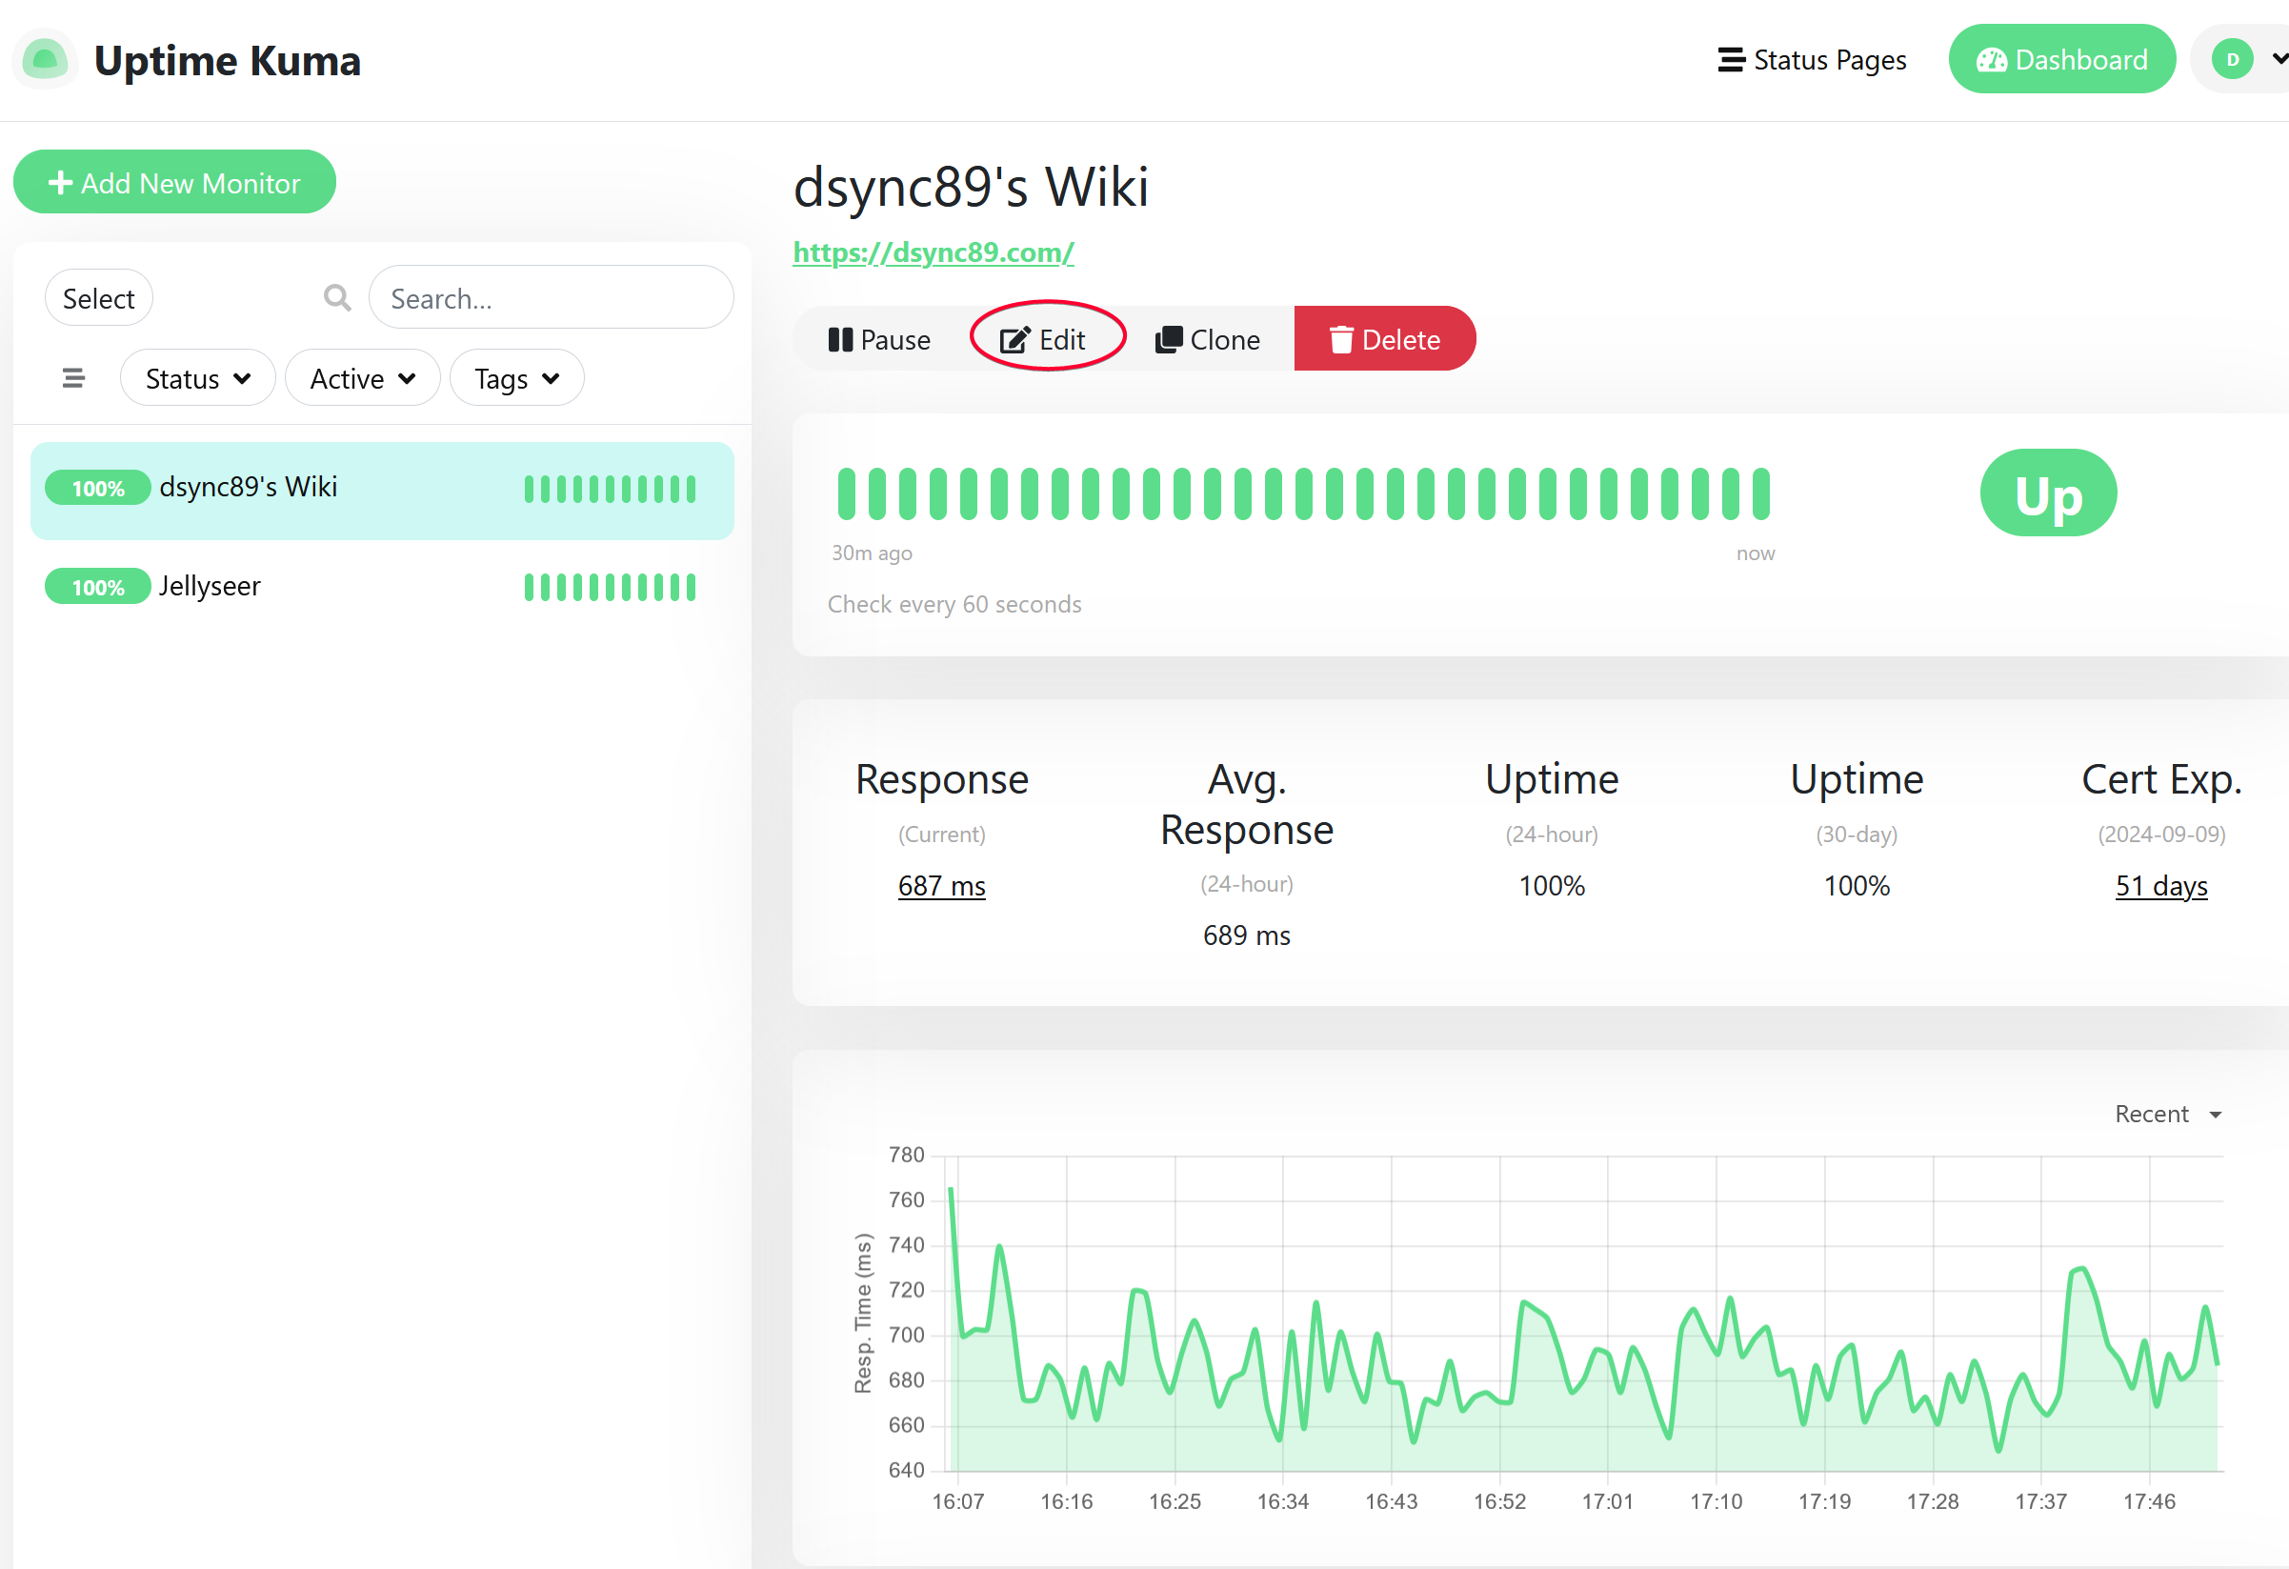Click the 687 ms current response value
Image resolution: width=2289 pixels, height=1569 pixels.
(x=941, y=887)
